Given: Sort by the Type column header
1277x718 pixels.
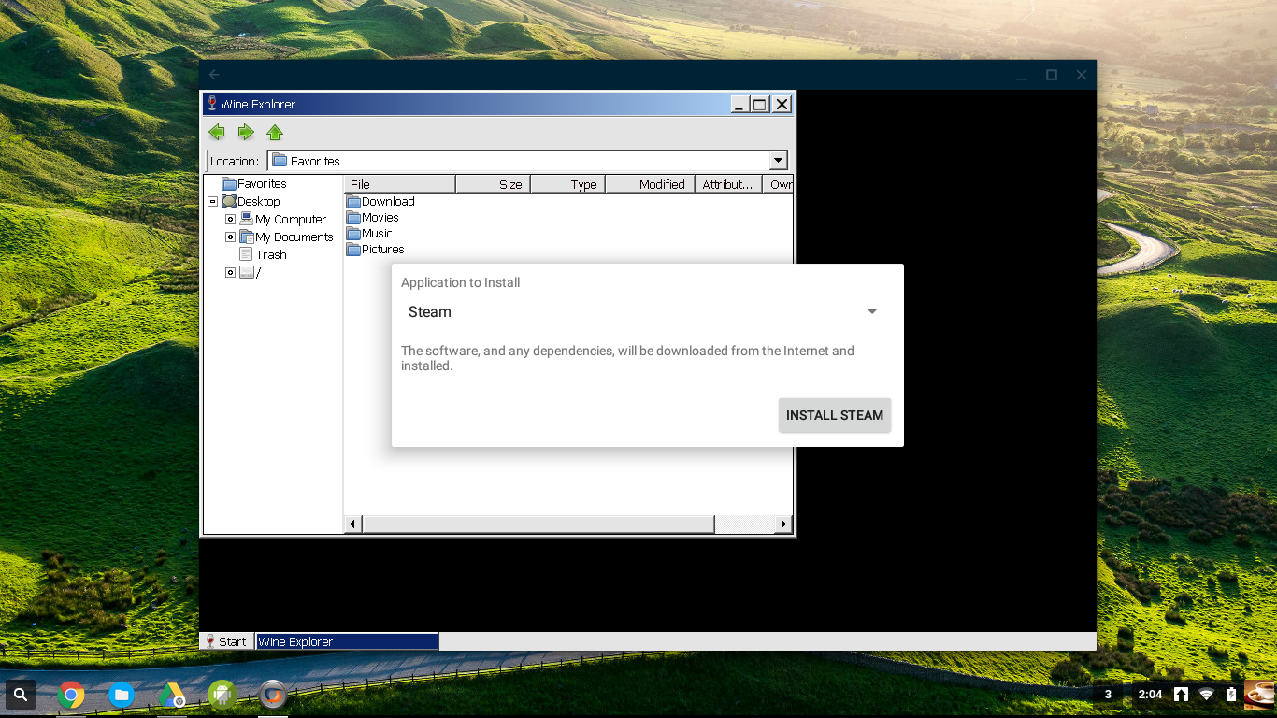Looking at the screenshot, I should [x=568, y=184].
